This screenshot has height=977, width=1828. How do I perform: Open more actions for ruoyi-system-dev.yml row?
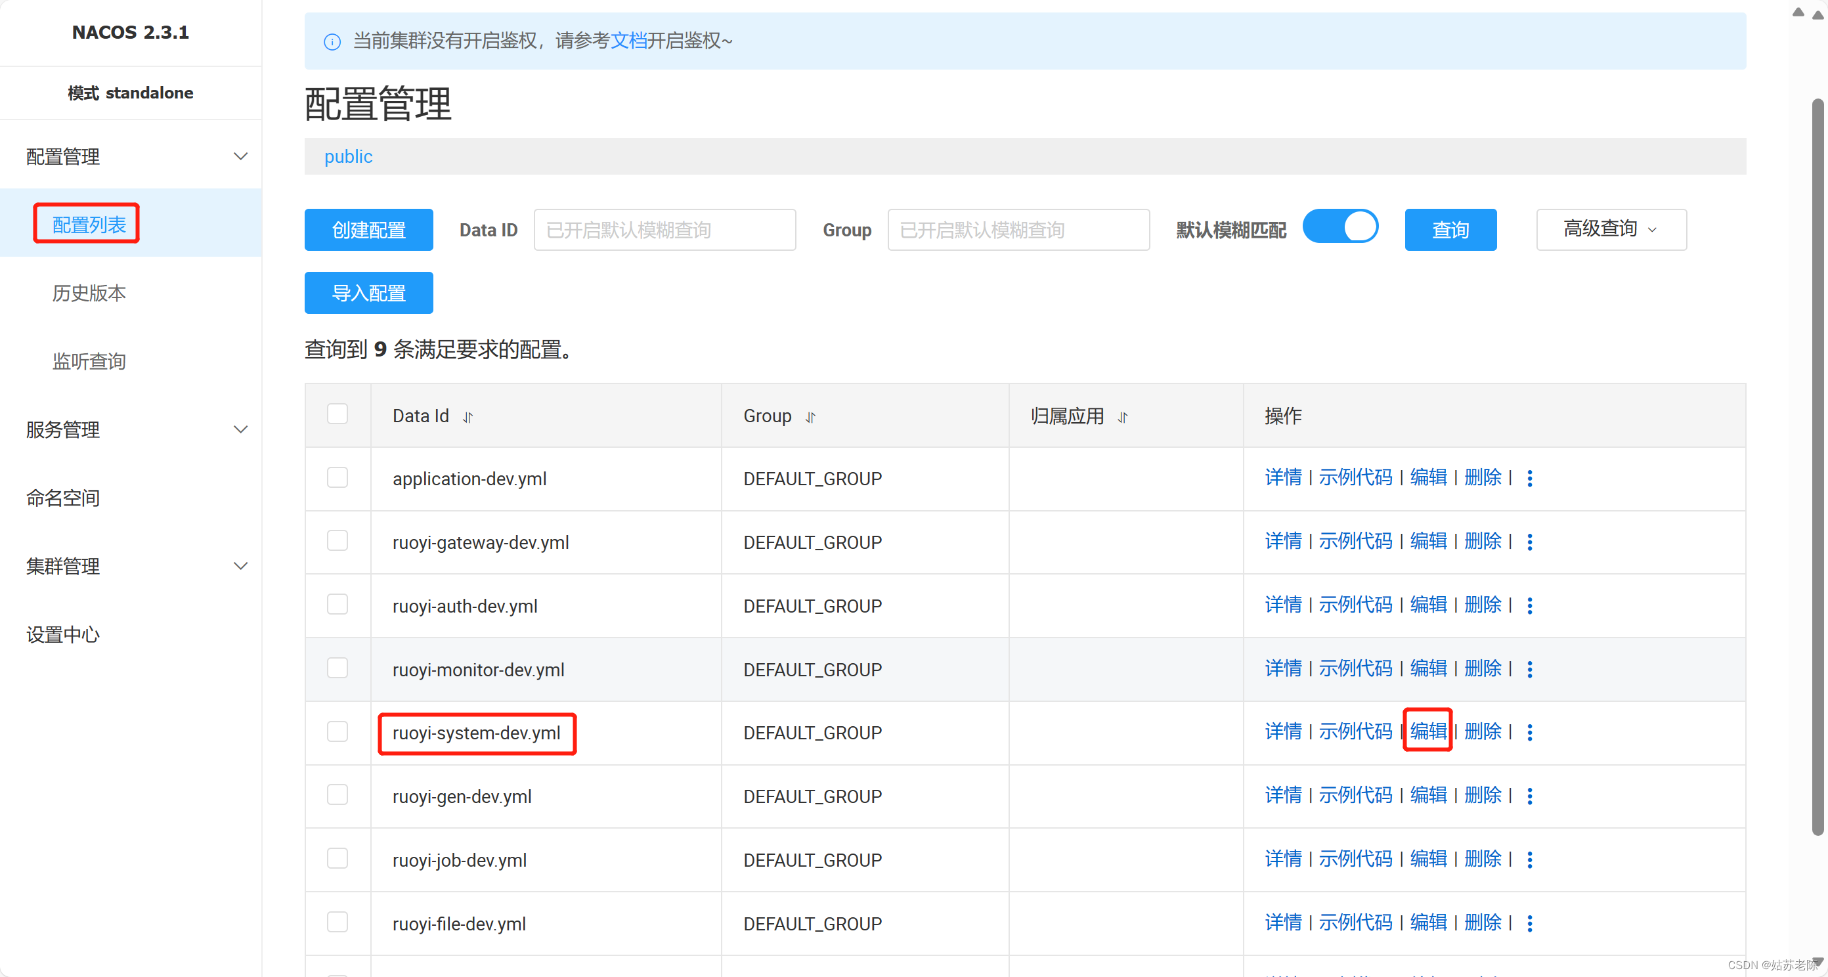coord(1529,733)
